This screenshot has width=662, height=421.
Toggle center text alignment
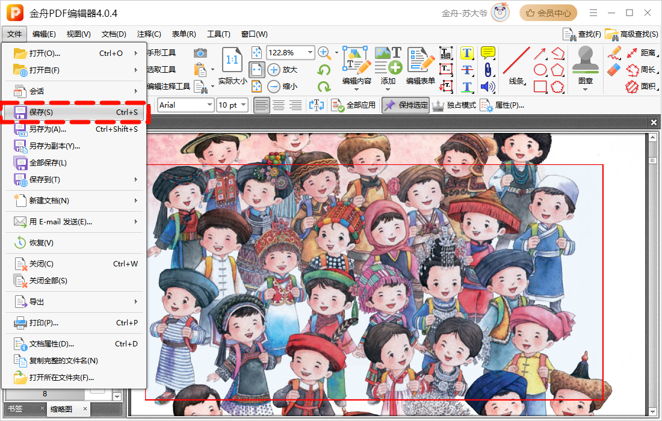(x=278, y=105)
